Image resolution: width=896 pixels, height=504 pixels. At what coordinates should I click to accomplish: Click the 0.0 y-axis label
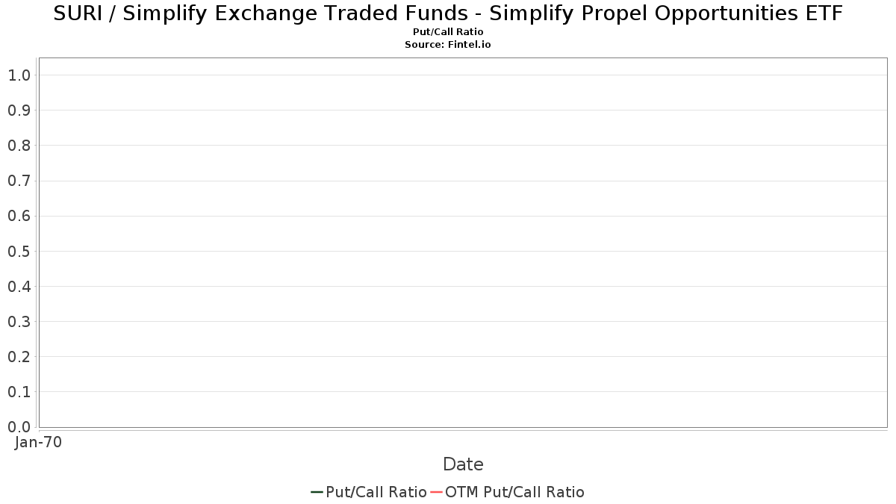19,426
